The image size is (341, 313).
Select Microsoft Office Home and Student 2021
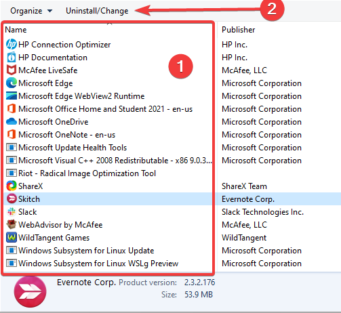[x=105, y=109]
